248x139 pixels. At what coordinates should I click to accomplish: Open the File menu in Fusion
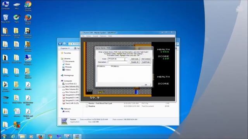pyautogui.click(x=83, y=36)
